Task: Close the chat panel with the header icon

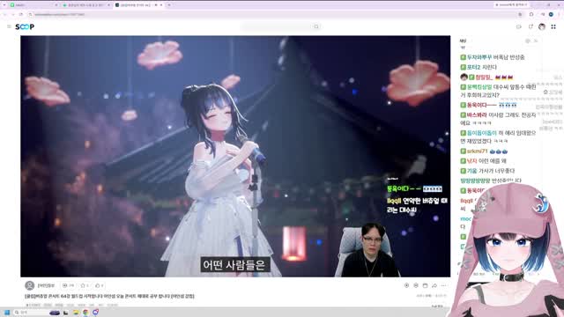Action: pyautogui.click(x=536, y=41)
